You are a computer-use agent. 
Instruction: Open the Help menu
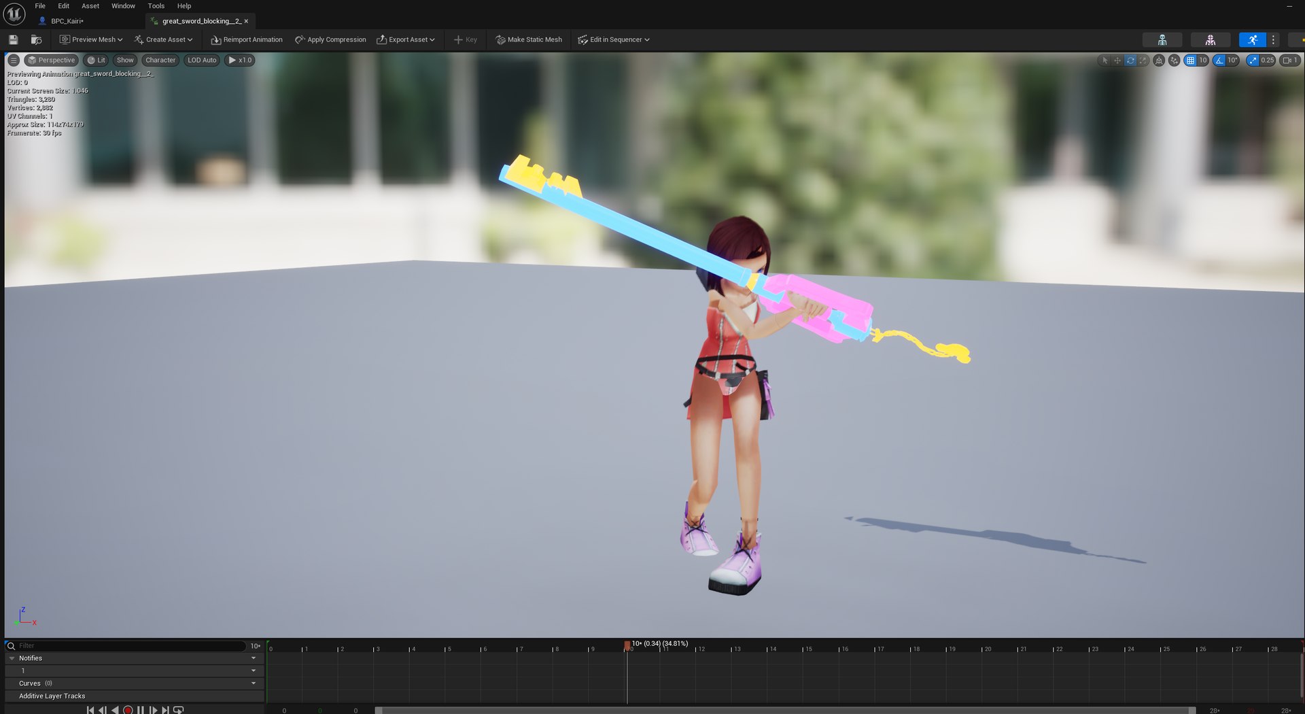tap(184, 6)
